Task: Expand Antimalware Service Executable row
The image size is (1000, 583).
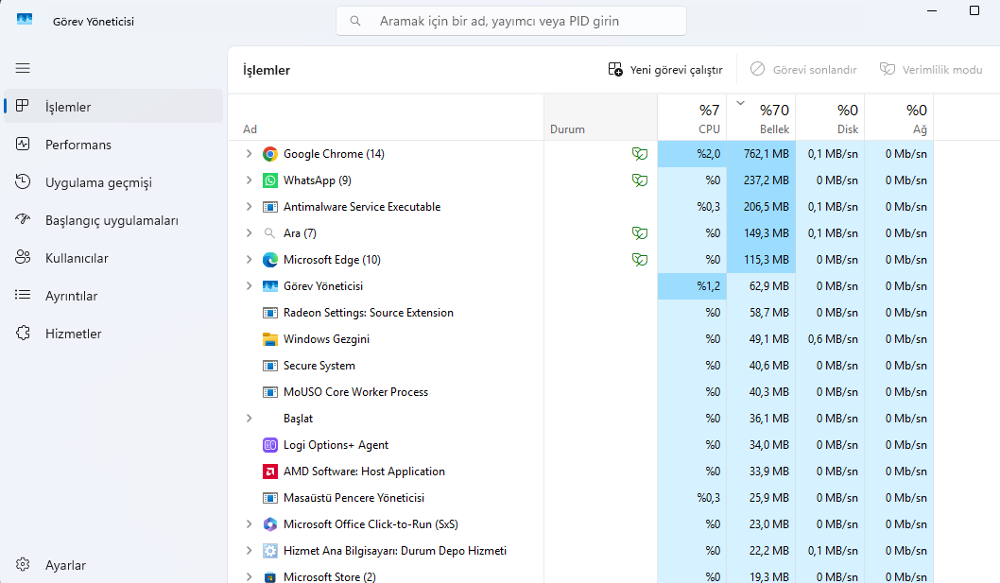Action: coord(249,207)
